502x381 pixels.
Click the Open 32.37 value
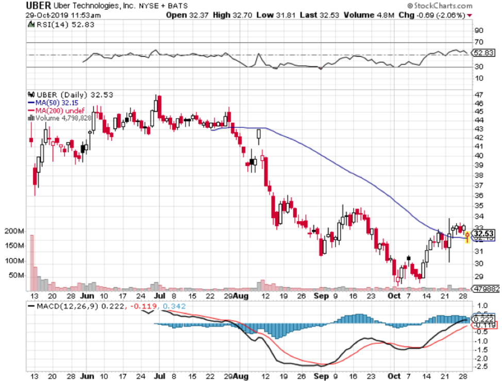[187, 15]
